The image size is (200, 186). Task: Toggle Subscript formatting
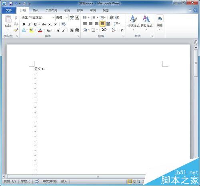tap(50, 24)
